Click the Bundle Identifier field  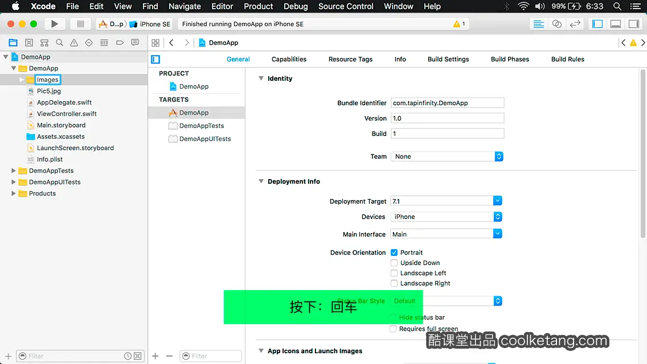pyautogui.click(x=447, y=102)
